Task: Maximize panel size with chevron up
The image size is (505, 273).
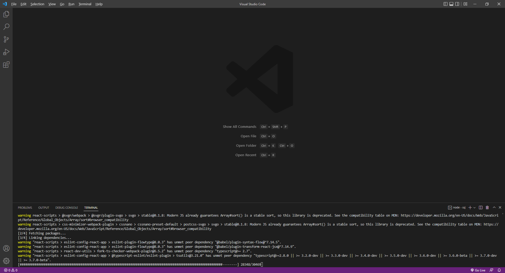Action: pyautogui.click(x=494, y=207)
